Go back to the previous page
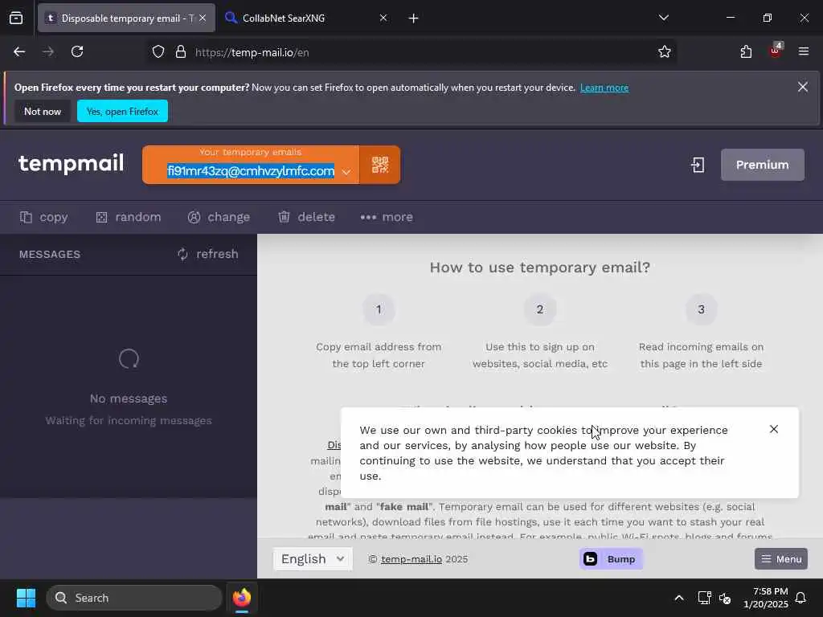The height and width of the screenshot is (617, 823). 19,51
